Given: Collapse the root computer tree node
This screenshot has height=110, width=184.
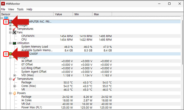Looking at the screenshot, I should [2, 18].
